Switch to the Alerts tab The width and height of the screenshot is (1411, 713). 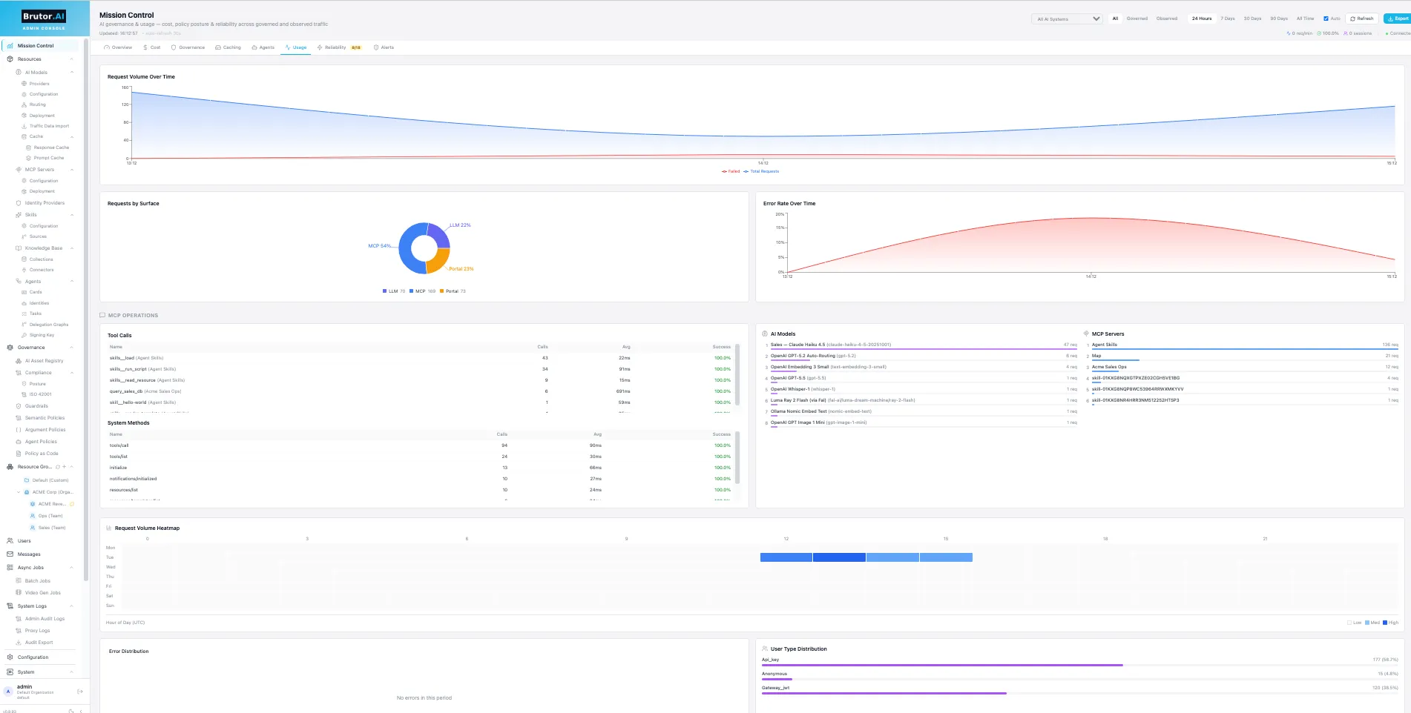[384, 47]
